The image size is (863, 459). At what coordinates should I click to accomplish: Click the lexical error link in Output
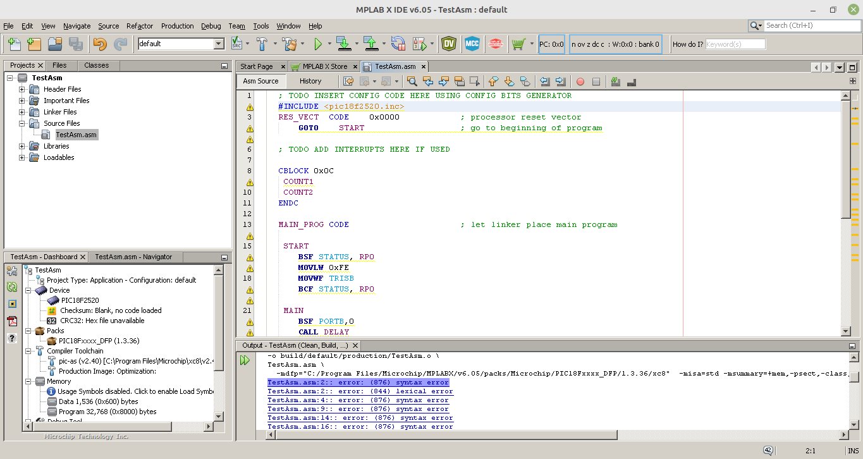[x=360, y=391]
